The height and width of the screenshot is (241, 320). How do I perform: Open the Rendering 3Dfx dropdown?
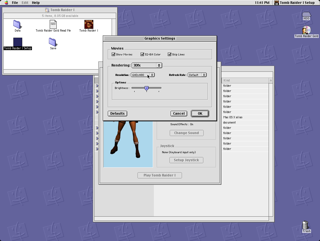[147, 65]
